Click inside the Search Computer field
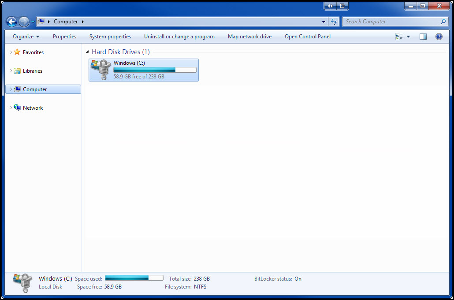The width and height of the screenshot is (454, 300). 392,21
